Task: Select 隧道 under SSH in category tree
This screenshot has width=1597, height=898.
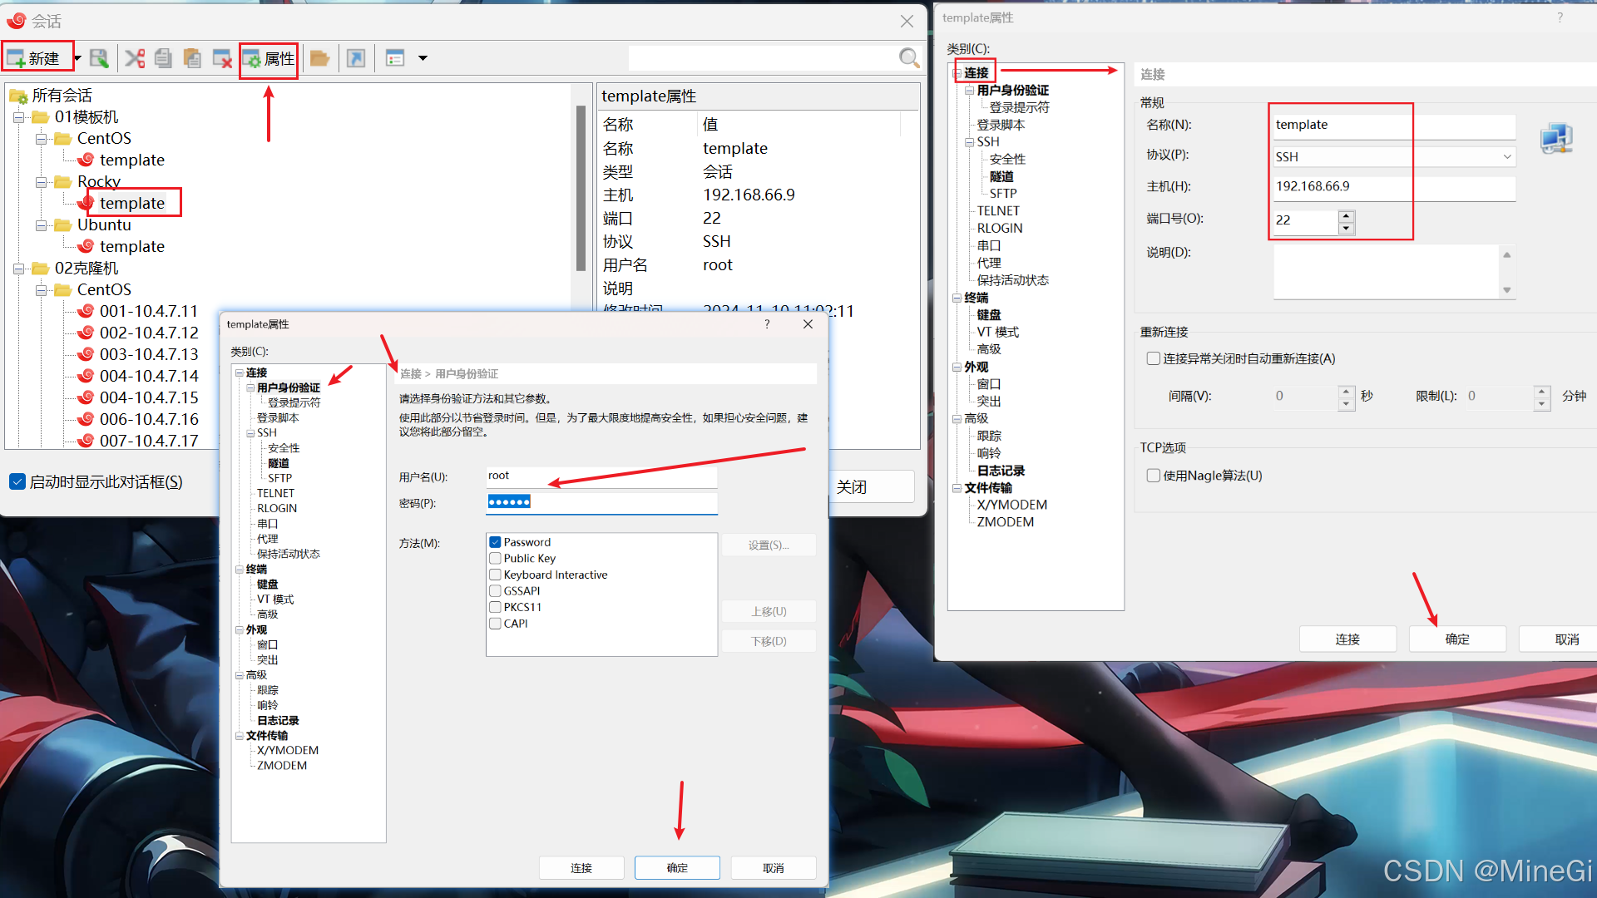Action: point(1001,176)
